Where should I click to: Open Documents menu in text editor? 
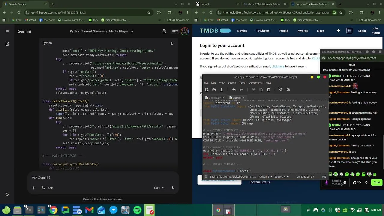coord(256,83)
